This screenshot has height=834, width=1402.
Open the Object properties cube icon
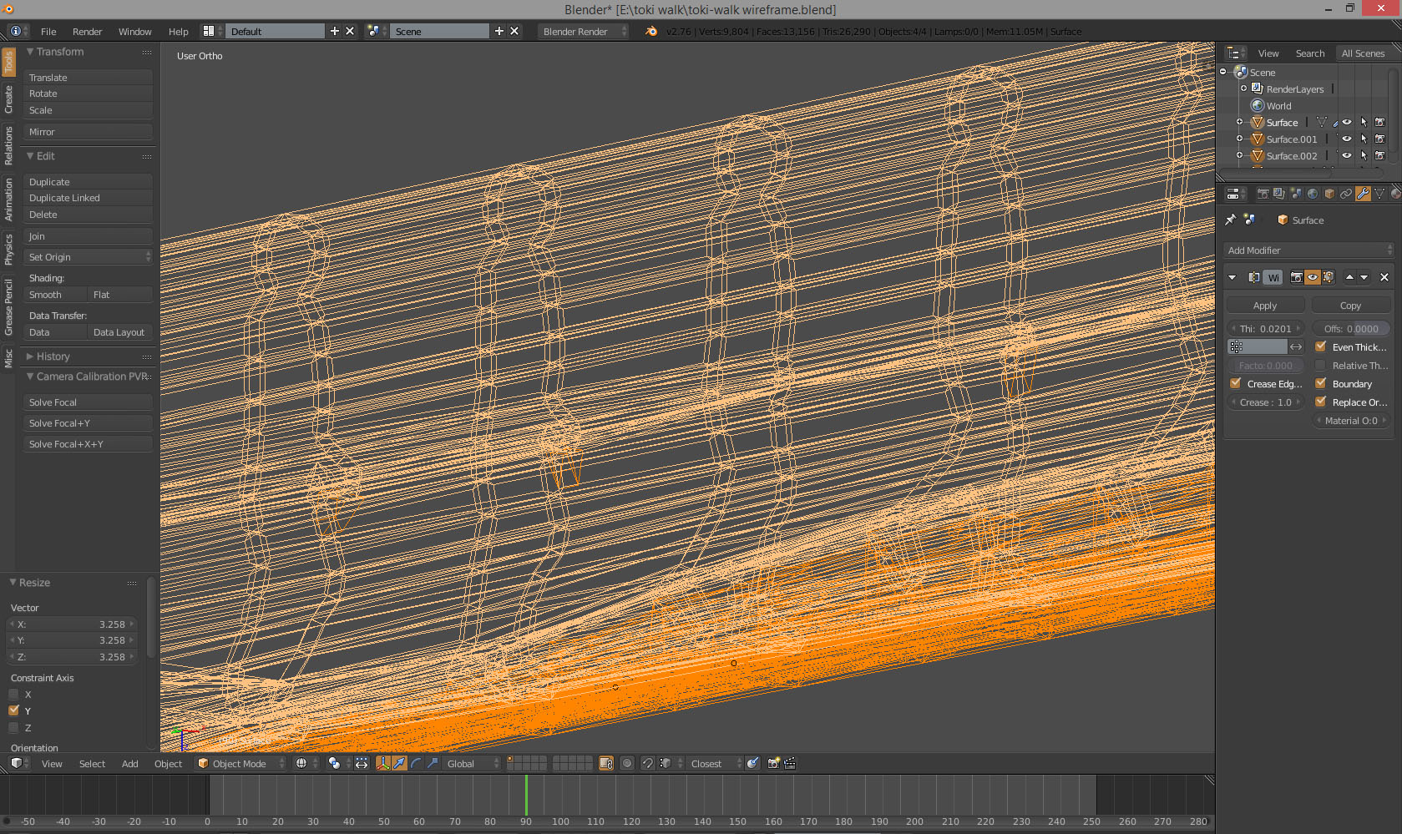[x=1329, y=194]
